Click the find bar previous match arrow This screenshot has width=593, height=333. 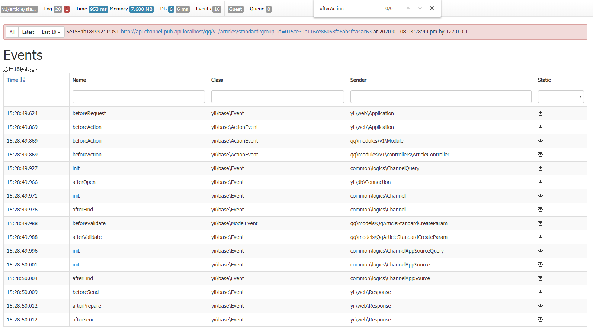(x=408, y=8)
